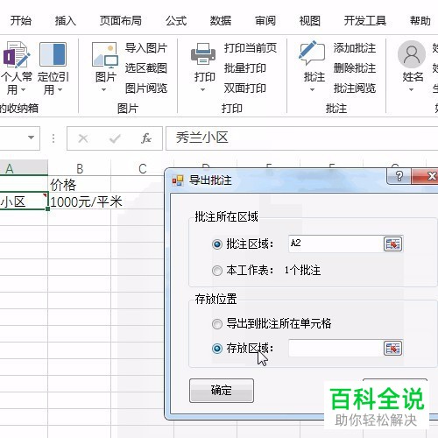Switch to the 数据 tab
The height and width of the screenshot is (438, 438).
(221, 21)
